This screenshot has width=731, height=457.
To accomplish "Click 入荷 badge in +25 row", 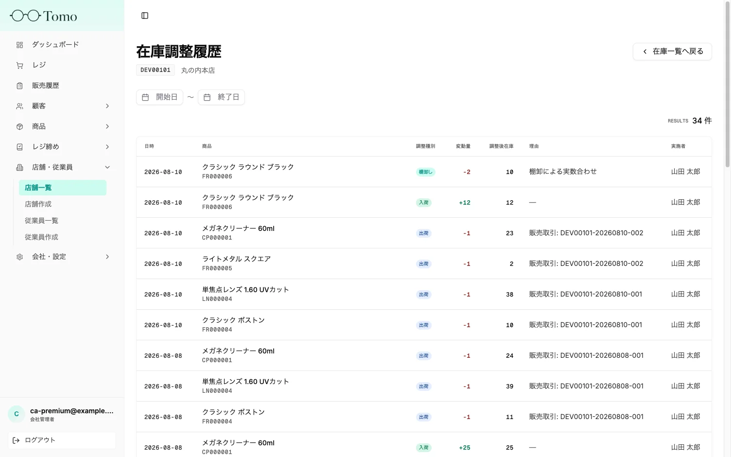I will coord(424,448).
